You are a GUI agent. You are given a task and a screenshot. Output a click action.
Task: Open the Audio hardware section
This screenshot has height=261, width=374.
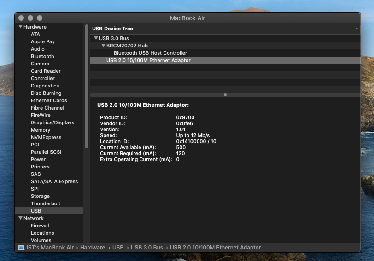37,49
